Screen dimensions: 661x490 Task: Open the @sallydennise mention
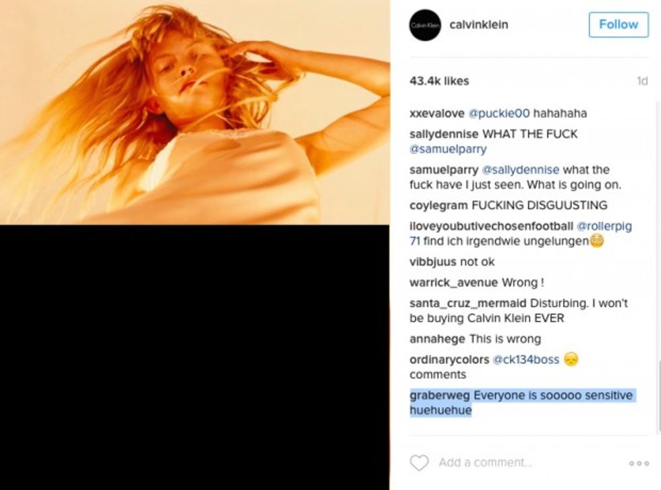520,170
